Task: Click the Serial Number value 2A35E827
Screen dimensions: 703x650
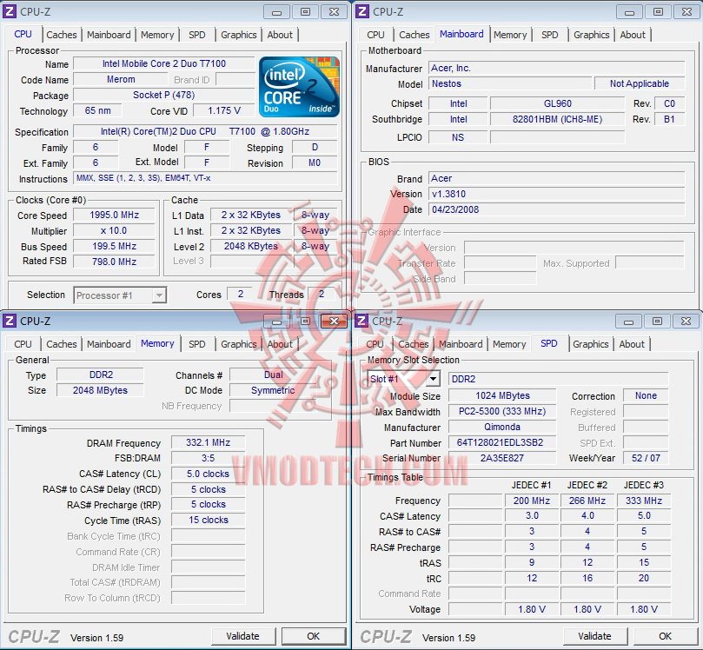Action: 502,458
